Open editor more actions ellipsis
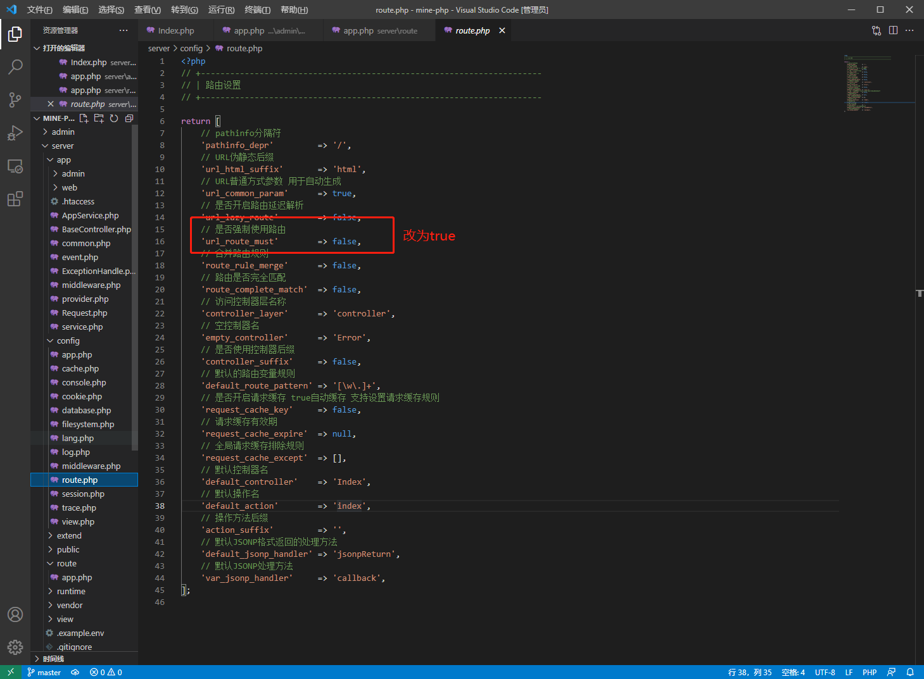The width and height of the screenshot is (924, 679). [x=909, y=30]
